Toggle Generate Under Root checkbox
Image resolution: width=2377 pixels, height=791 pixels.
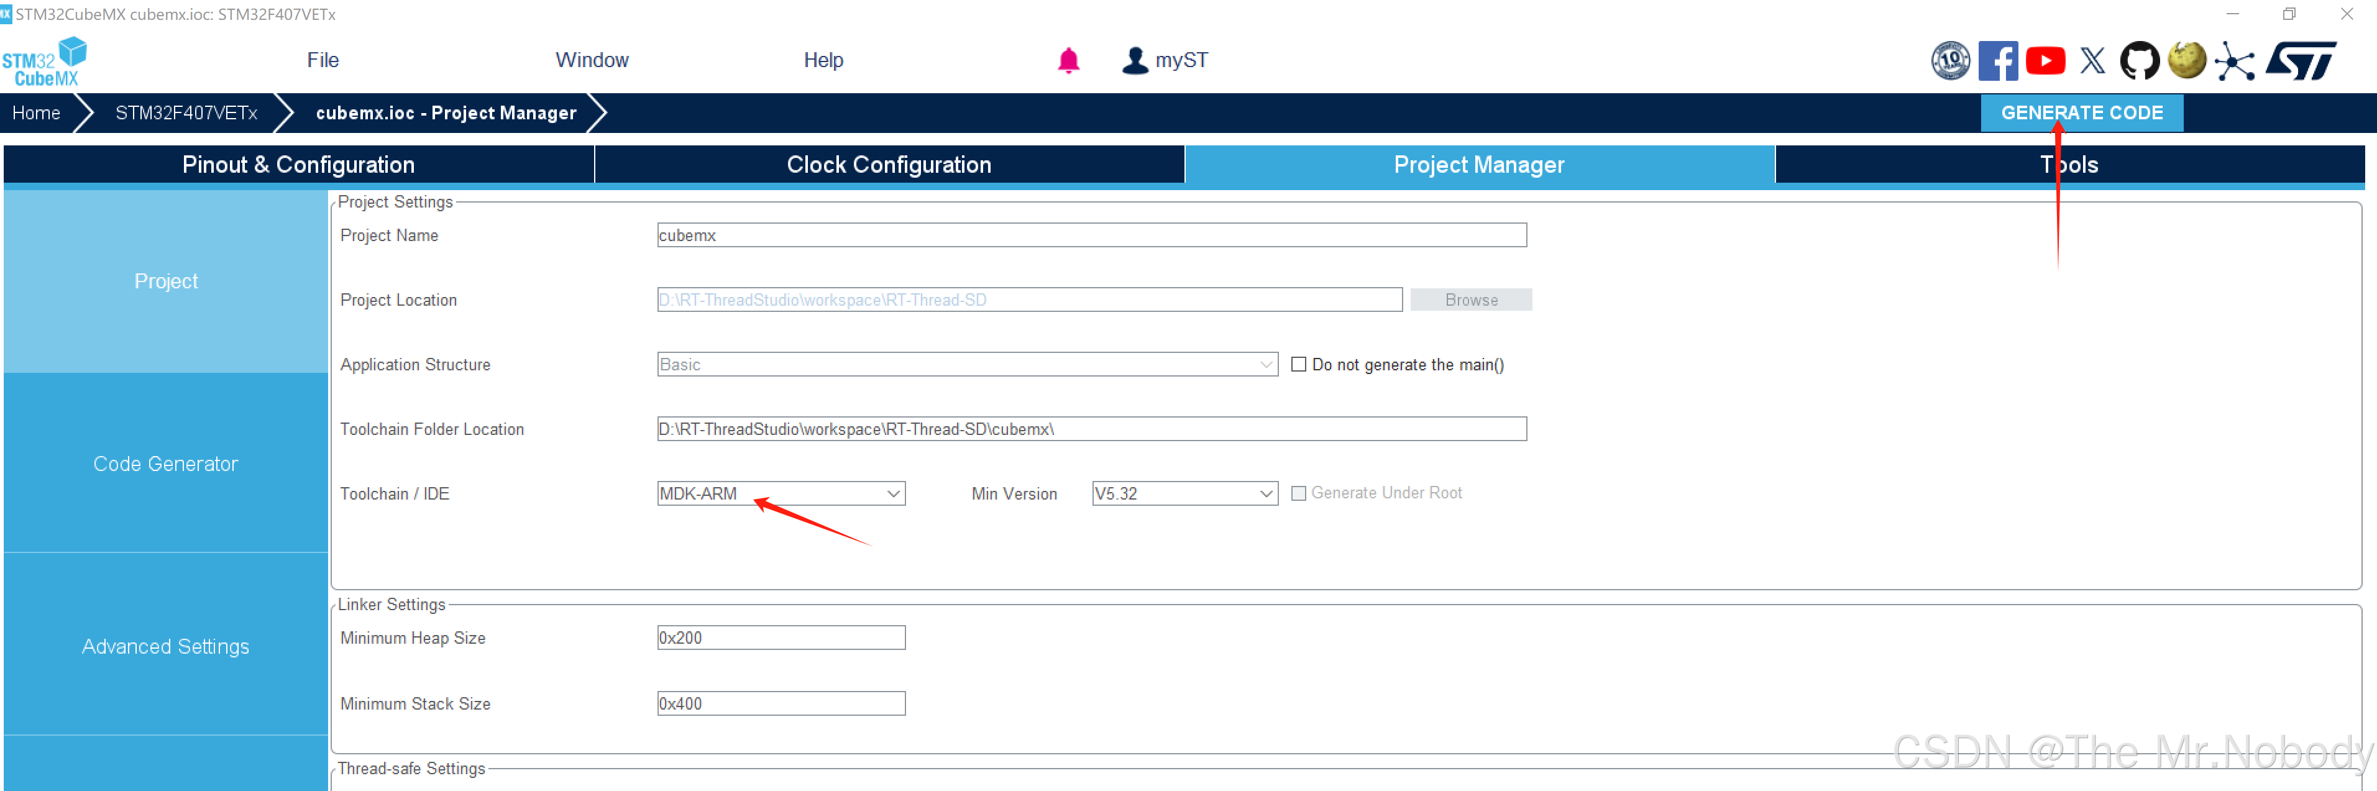click(1298, 494)
